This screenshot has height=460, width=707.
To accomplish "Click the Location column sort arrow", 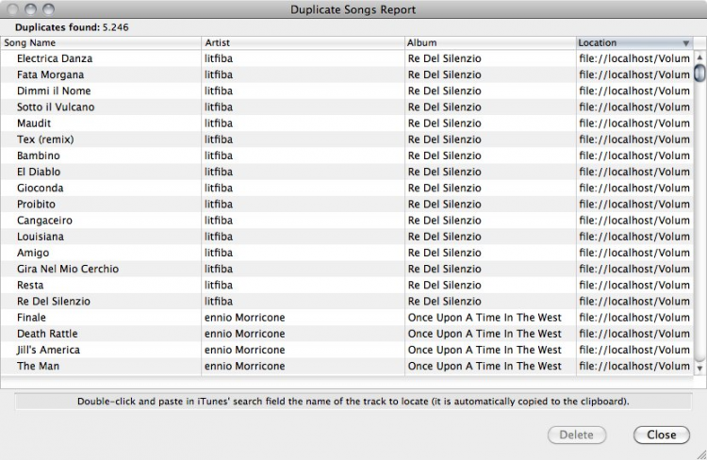I will point(685,43).
